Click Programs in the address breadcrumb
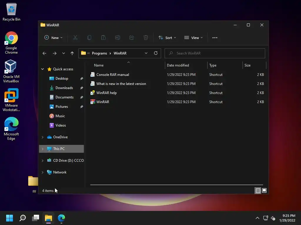This screenshot has height=225, width=301. click(x=99, y=53)
